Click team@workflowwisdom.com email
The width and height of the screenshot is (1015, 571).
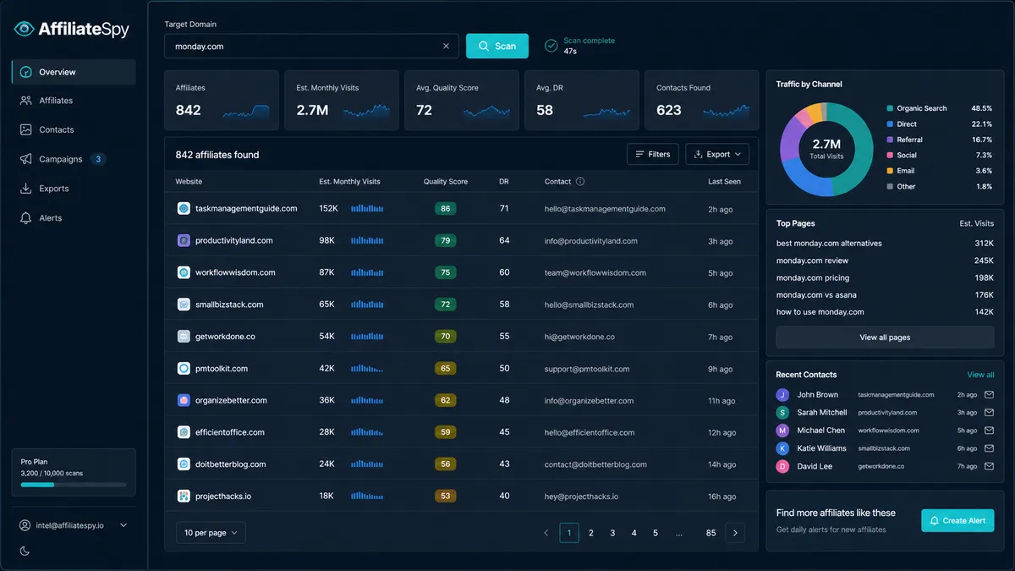point(595,272)
